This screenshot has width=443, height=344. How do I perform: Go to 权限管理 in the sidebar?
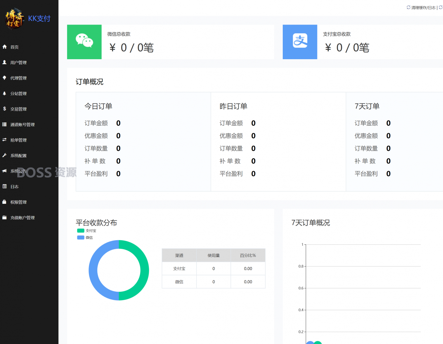coord(18,202)
